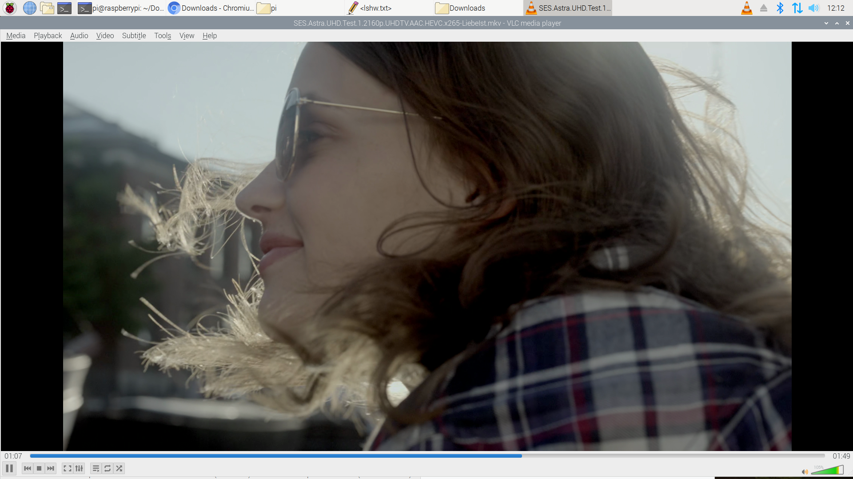Viewport: 853px width, 479px height.
Task: Seek on the video progress bar
Action: pos(426,456)
